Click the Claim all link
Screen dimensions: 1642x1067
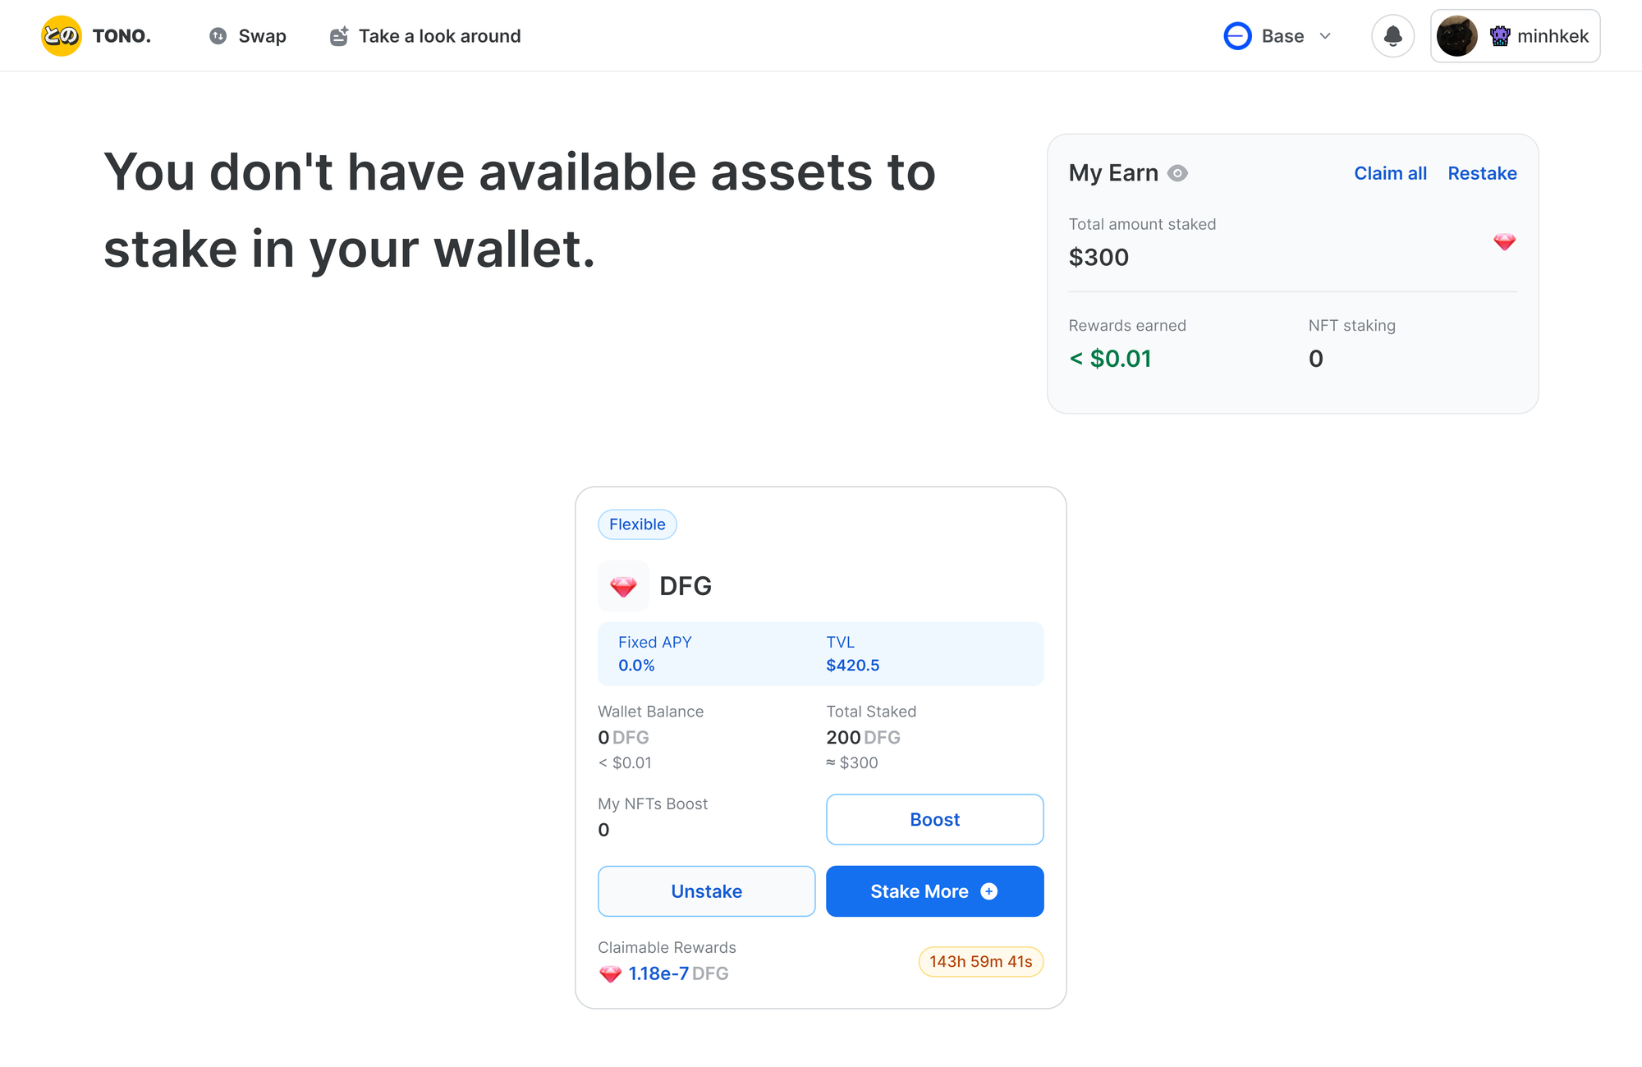pos(1390,173)
